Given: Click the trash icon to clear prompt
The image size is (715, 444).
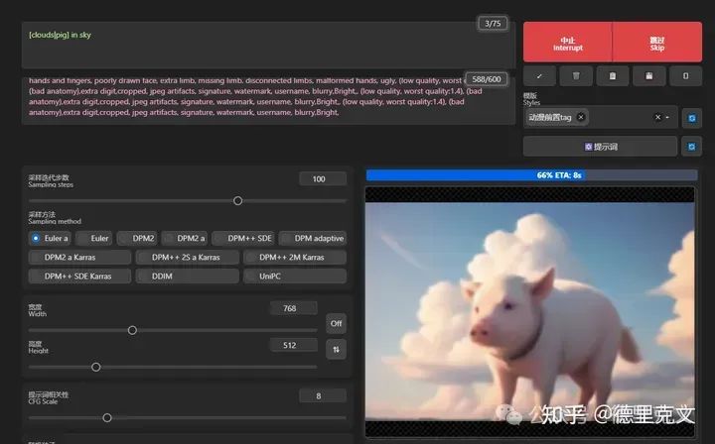Looking at the screenshot, I should [576, 76].
